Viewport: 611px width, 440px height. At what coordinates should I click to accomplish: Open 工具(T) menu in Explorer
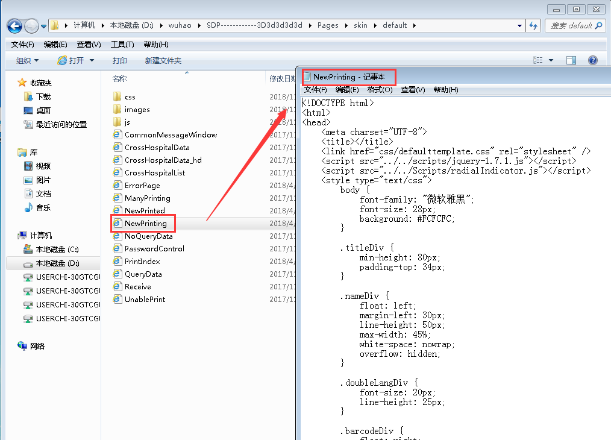(122, 45)
